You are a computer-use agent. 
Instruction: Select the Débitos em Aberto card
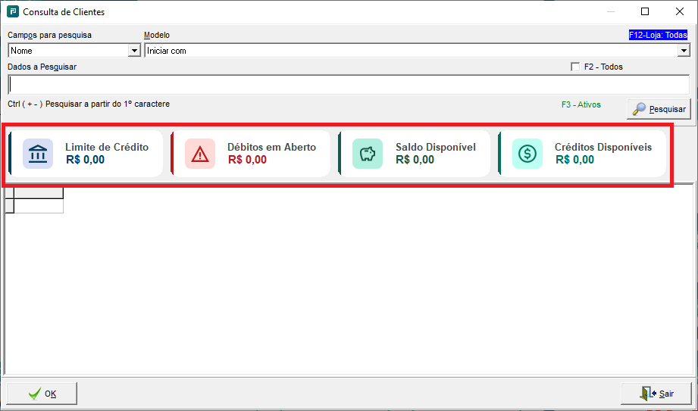tap(251, 154)
